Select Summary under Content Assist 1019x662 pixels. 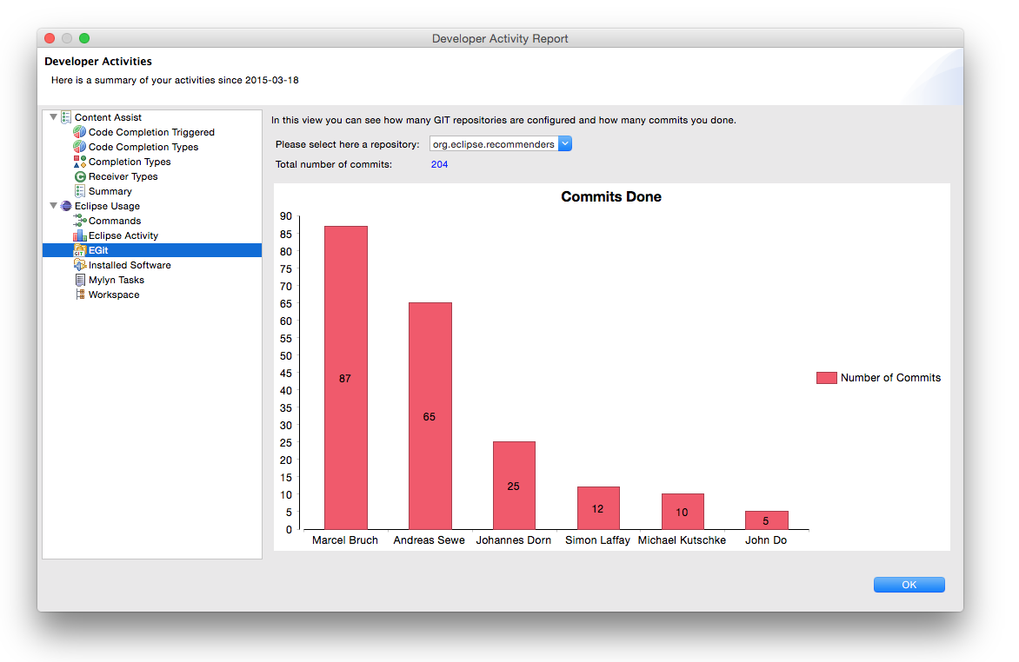coord(110,191)
